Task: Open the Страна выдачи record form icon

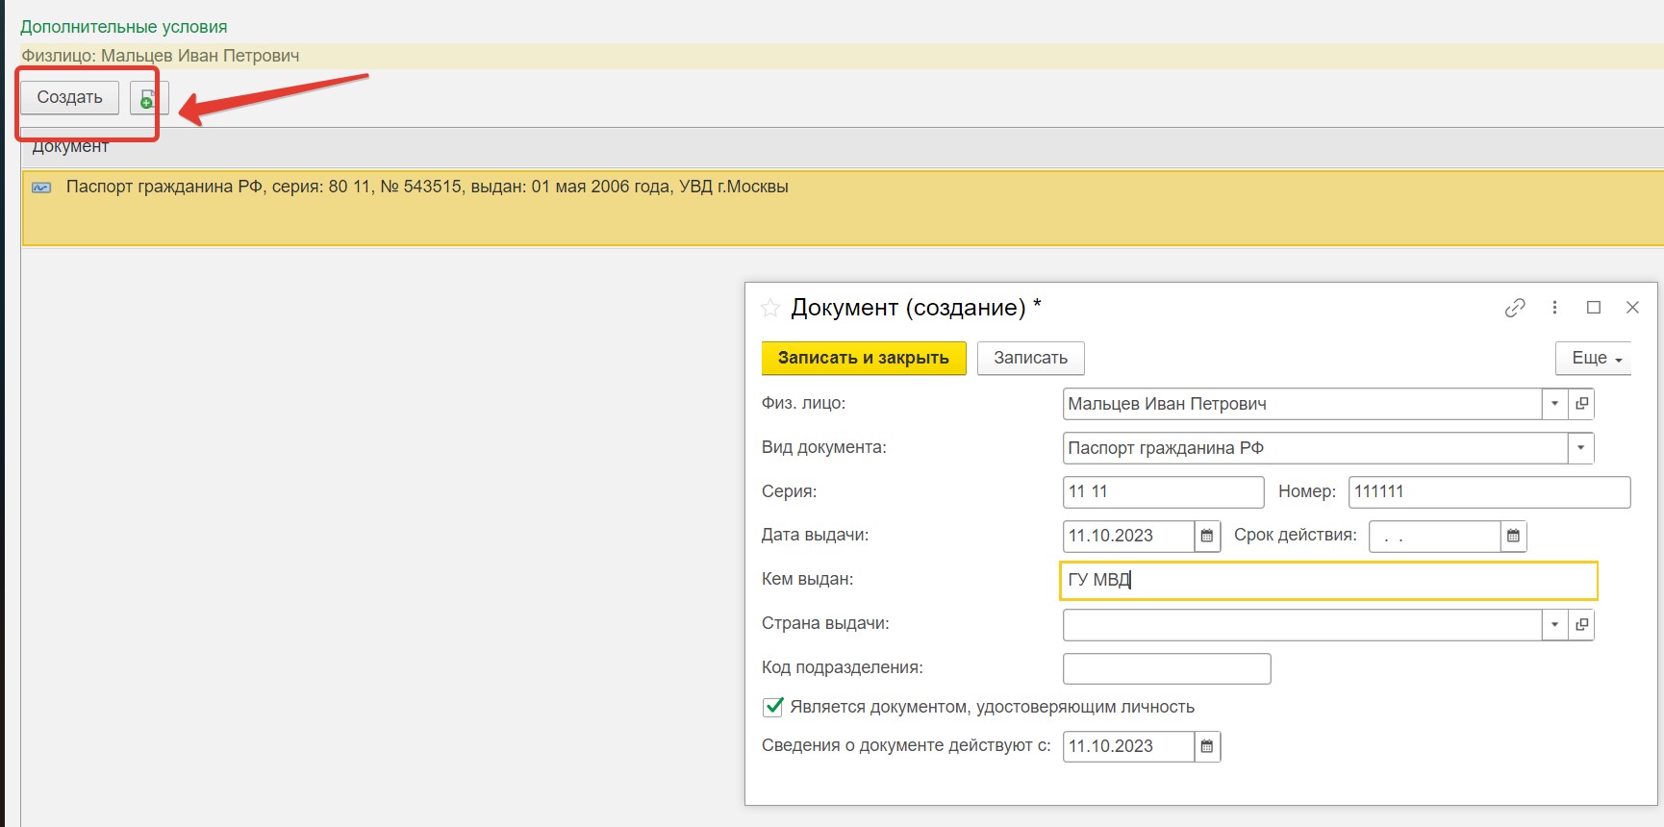Action: (1581, 625)
